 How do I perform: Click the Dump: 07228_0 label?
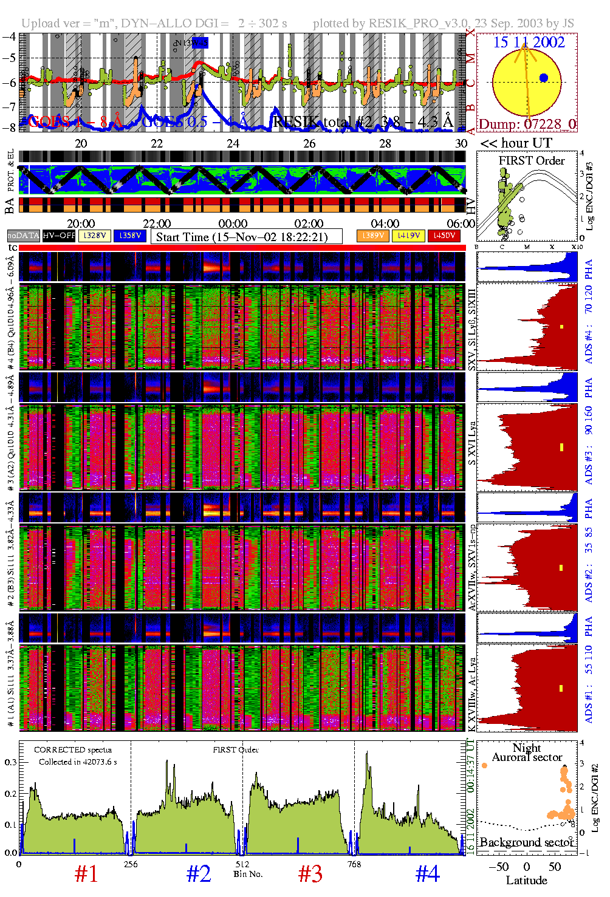[527, 124]
